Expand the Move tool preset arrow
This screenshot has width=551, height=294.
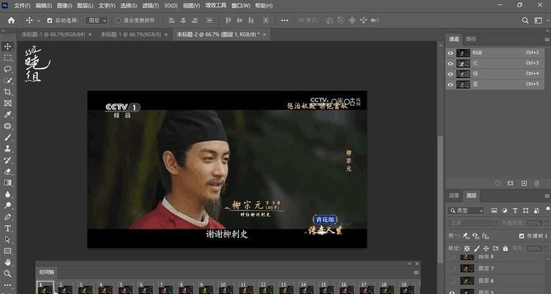[38, 21]
